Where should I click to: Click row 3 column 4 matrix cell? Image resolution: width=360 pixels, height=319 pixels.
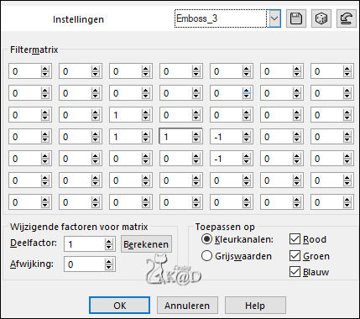coord(176,115)
